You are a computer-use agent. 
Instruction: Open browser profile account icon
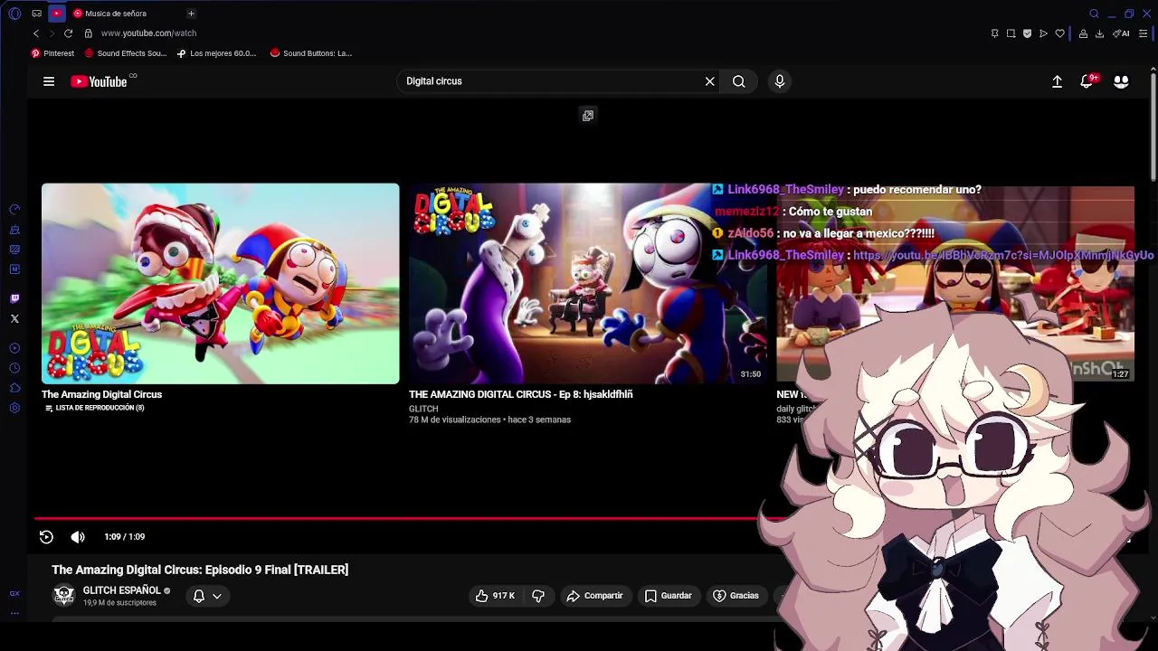1083,33
